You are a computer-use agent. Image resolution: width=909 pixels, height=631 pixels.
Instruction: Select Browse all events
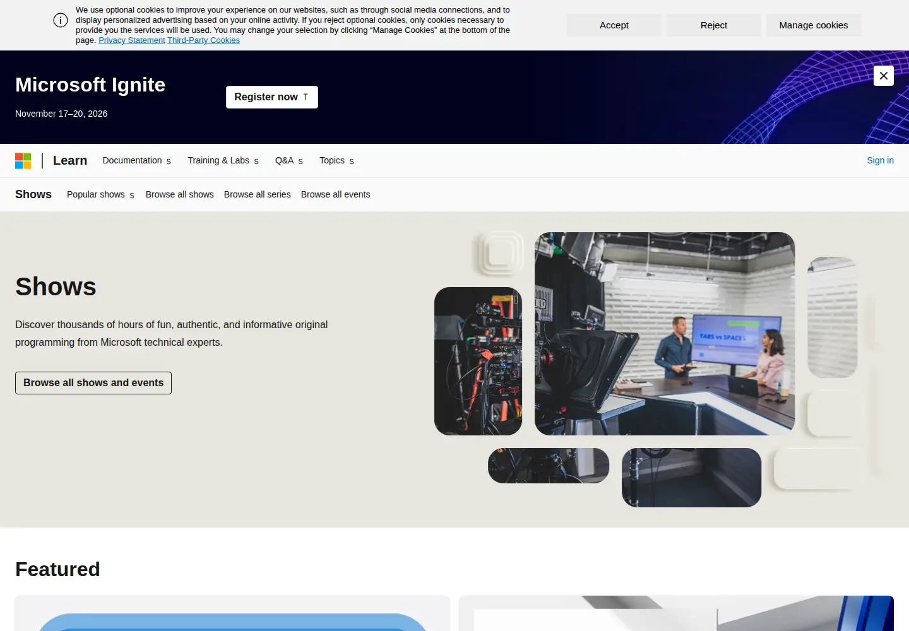(x=336, y=194)
